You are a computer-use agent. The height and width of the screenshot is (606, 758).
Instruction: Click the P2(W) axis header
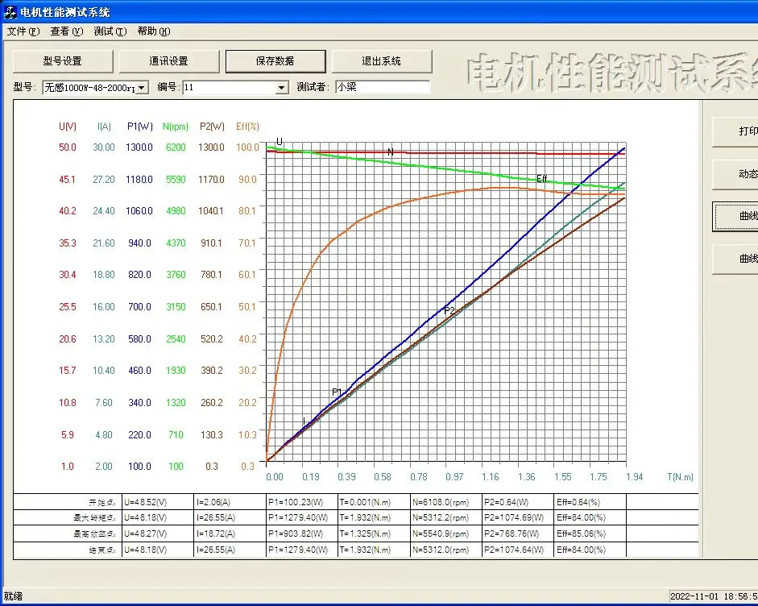tap(212, 127)
